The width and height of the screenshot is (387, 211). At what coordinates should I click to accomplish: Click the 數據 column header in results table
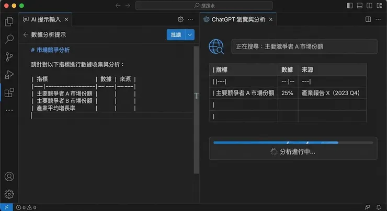[x=287, y=70]
